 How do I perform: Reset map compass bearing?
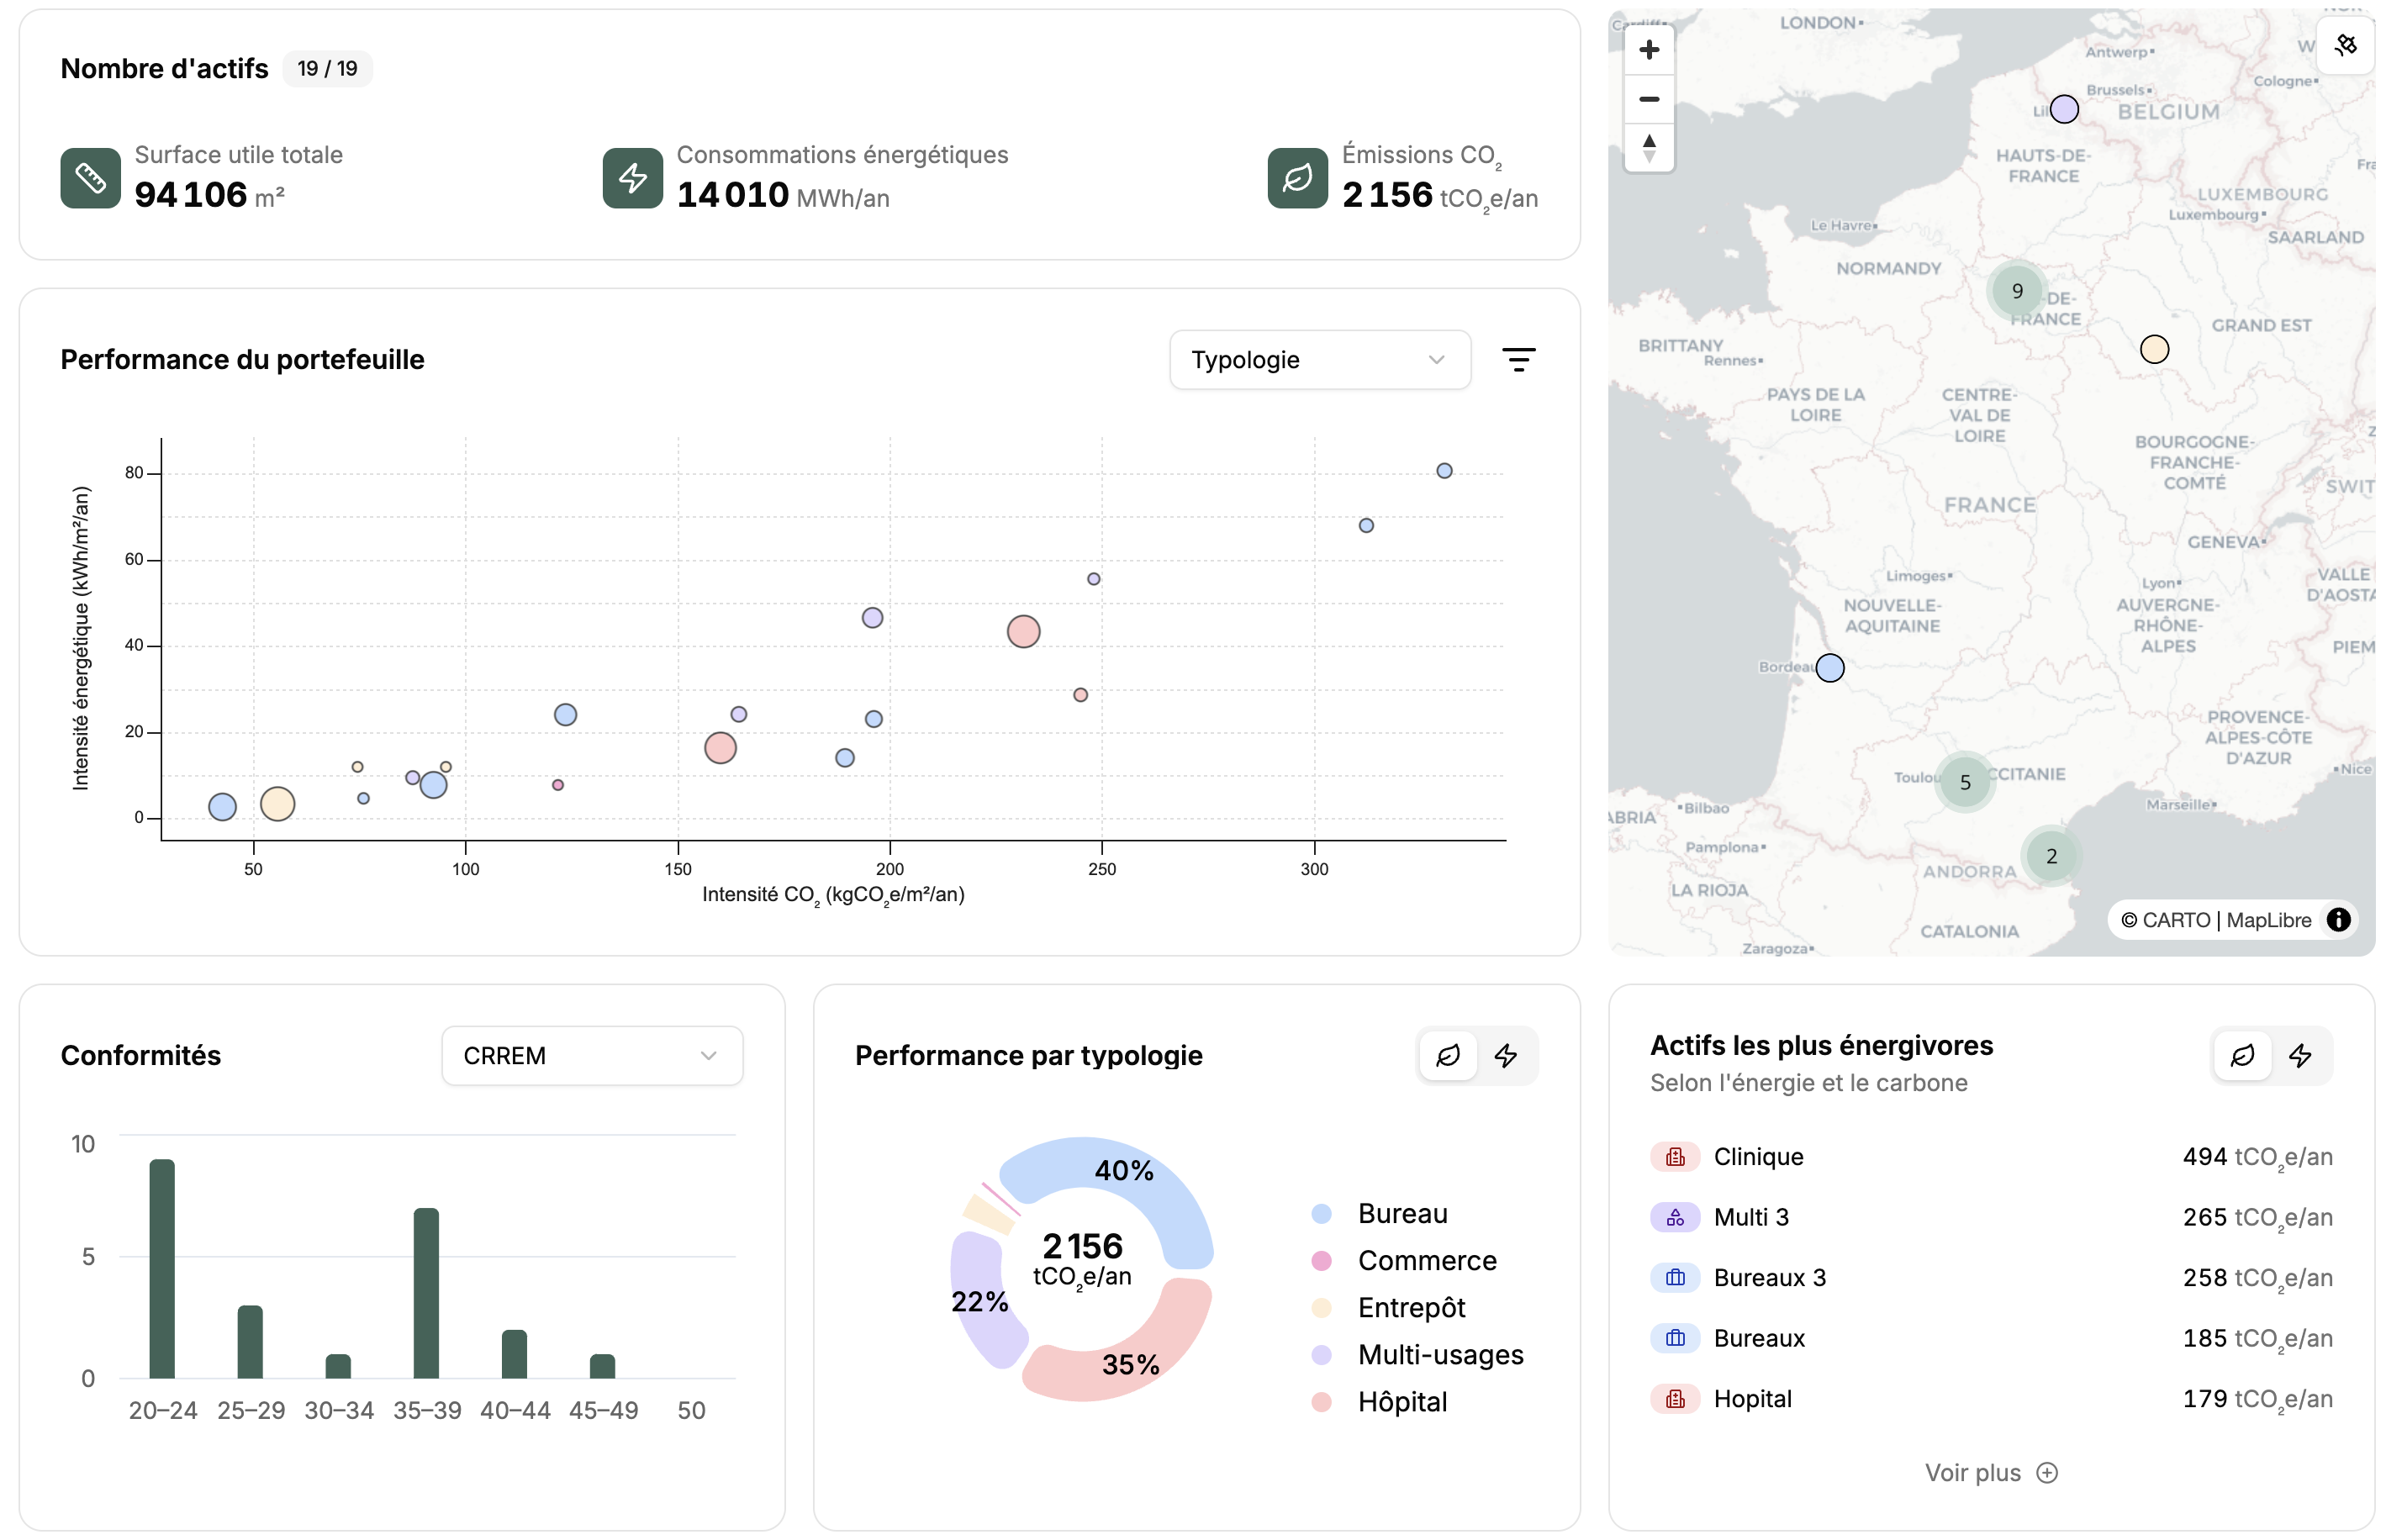[1648, 148]
